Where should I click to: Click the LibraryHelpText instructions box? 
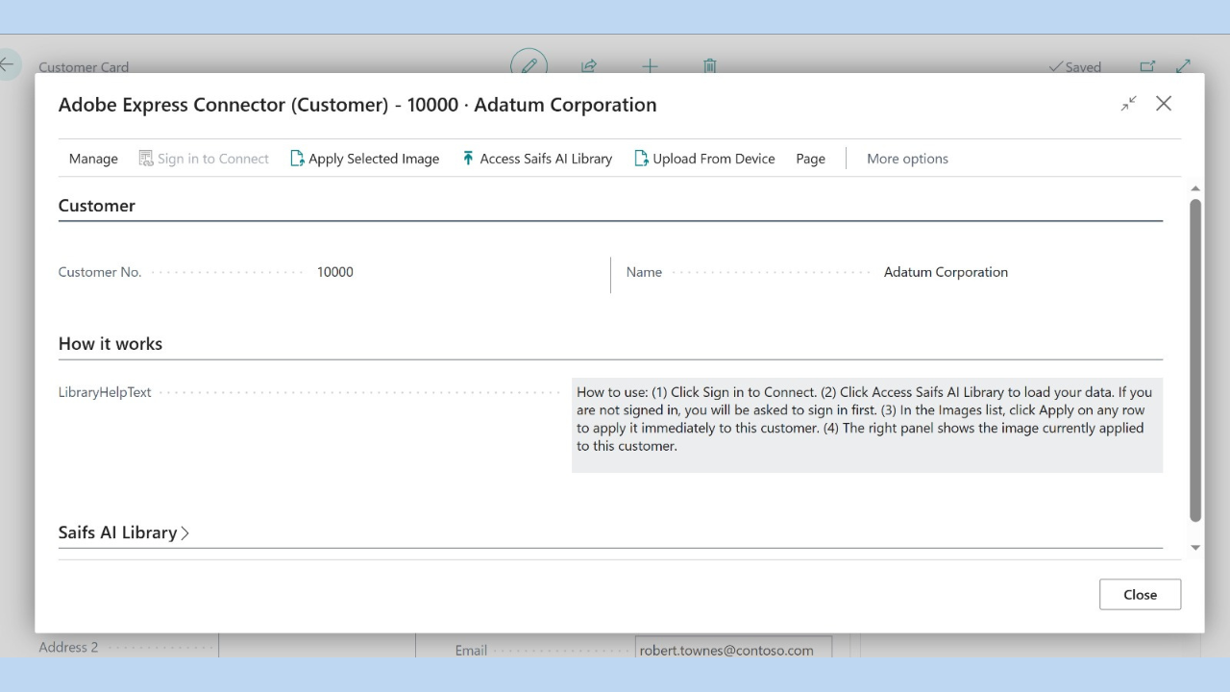click(x=867, y=424)
